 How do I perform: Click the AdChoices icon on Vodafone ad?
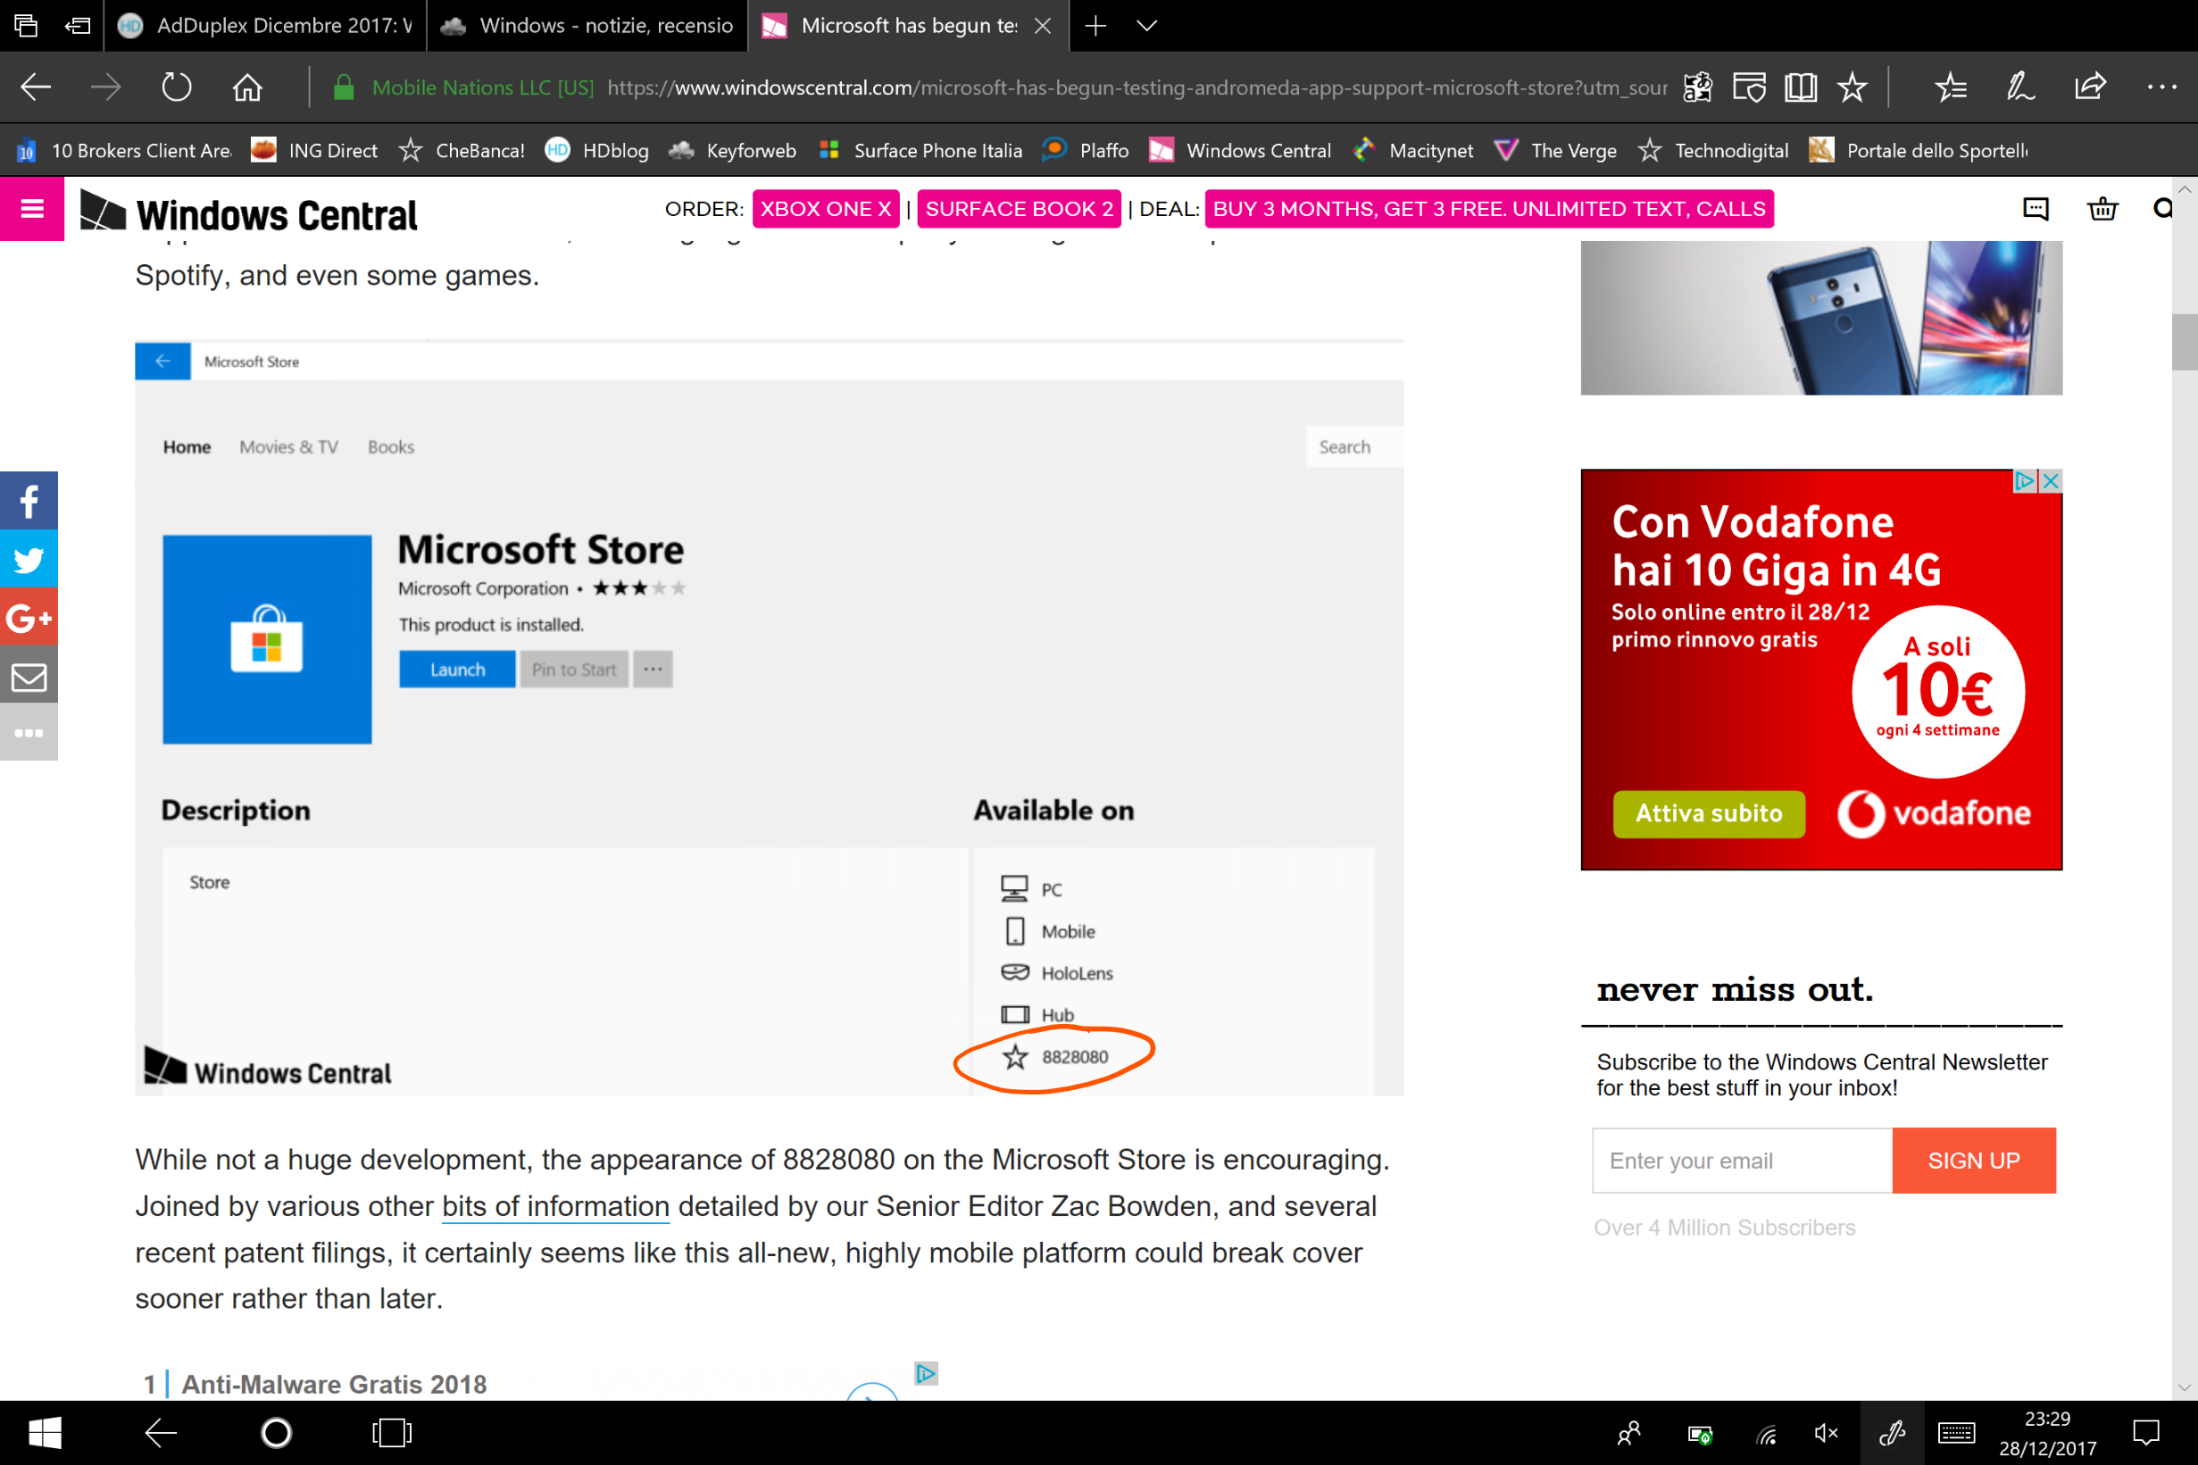2023,481
